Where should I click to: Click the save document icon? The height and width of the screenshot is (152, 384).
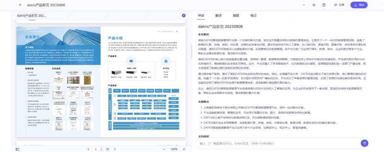point(324,5)
